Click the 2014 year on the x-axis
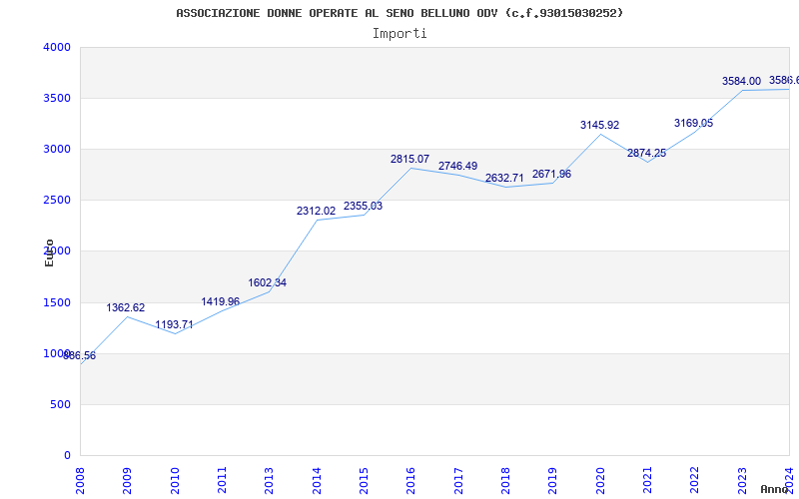This screenshot has width=799, height=499. pyautogui.click(x=318, y=479)
